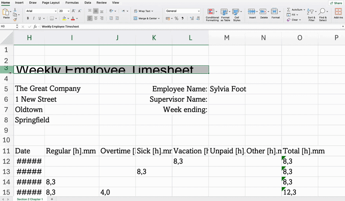Expand the Merge & Center dropdown
This screenshot has width=345, height=201.
(x=159, y=19)
